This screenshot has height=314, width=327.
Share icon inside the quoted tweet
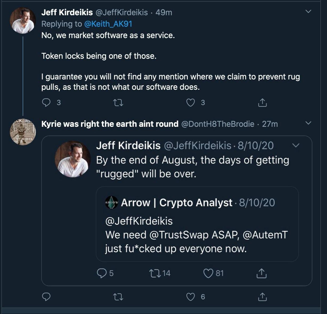click(x=261, y=273)
